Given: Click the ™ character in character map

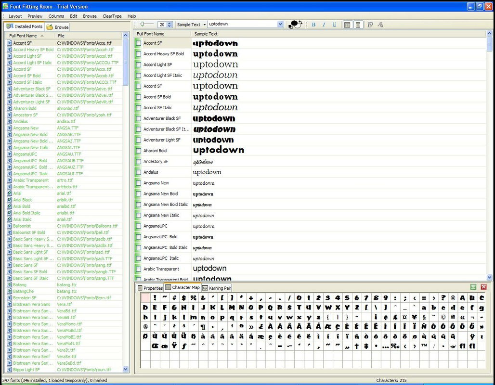Looking at the screenshot, I should (424, 346).
